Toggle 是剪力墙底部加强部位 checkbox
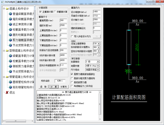 tap(72, 74)
